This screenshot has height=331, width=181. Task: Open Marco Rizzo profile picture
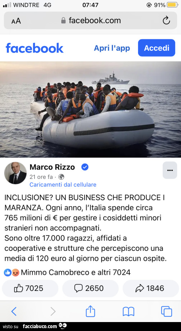point(15,173)
